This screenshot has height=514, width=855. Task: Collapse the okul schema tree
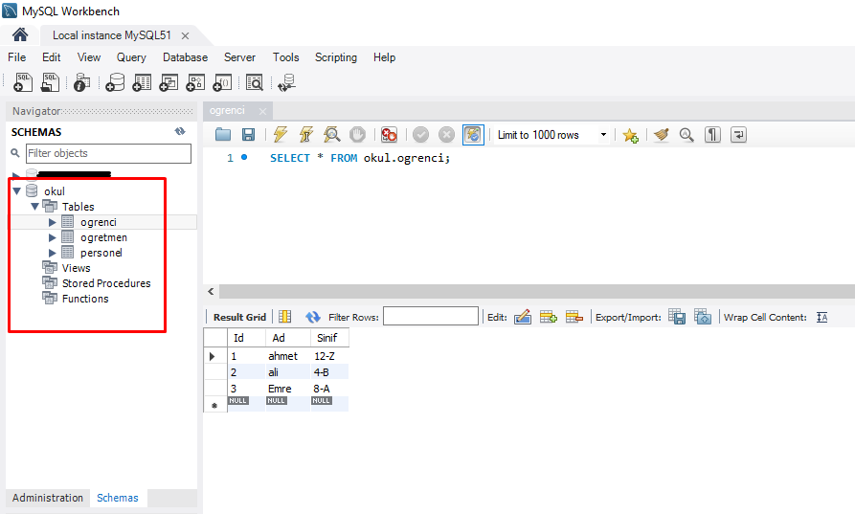pos(16,191)
